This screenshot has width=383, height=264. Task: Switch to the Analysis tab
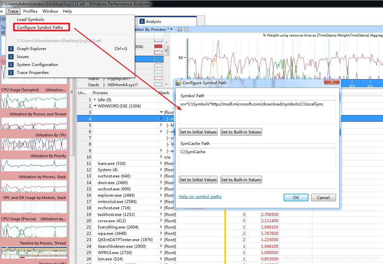[x=167, y=21]
